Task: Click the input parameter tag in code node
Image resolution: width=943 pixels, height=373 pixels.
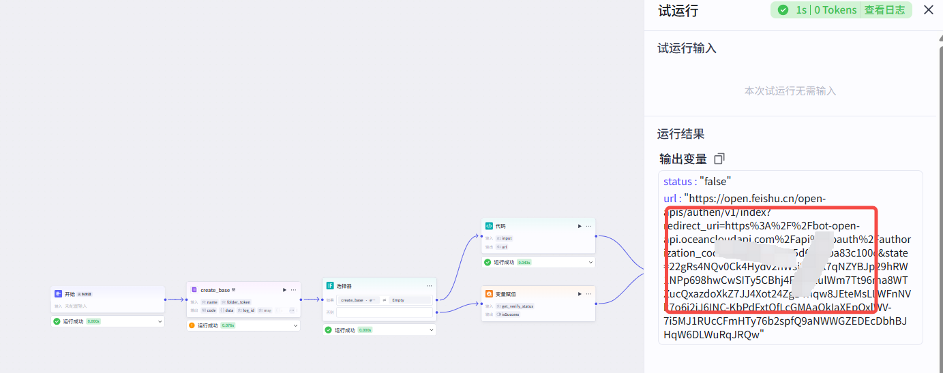Action: click(504, 238)
